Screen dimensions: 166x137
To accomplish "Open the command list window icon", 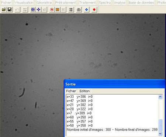I will [71, 10].
